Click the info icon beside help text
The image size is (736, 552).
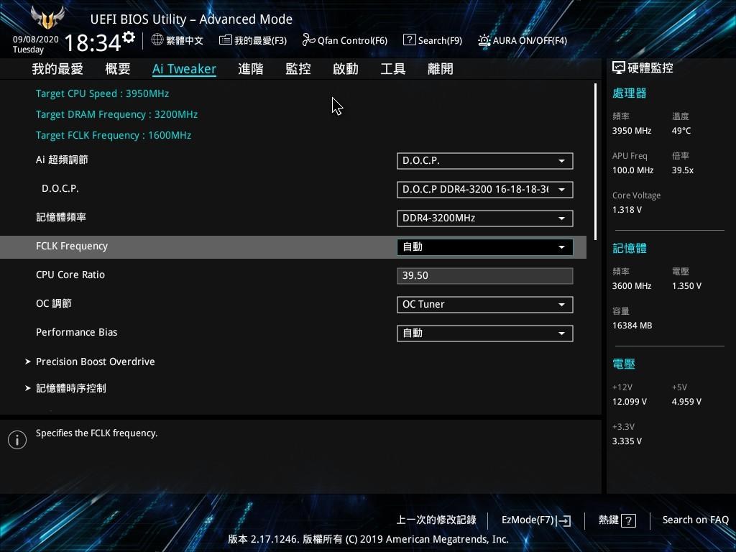pos(17,440)
